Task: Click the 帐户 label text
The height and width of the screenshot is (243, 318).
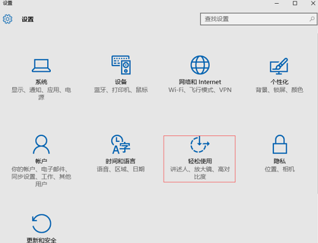Action: [x=41, y=161]
